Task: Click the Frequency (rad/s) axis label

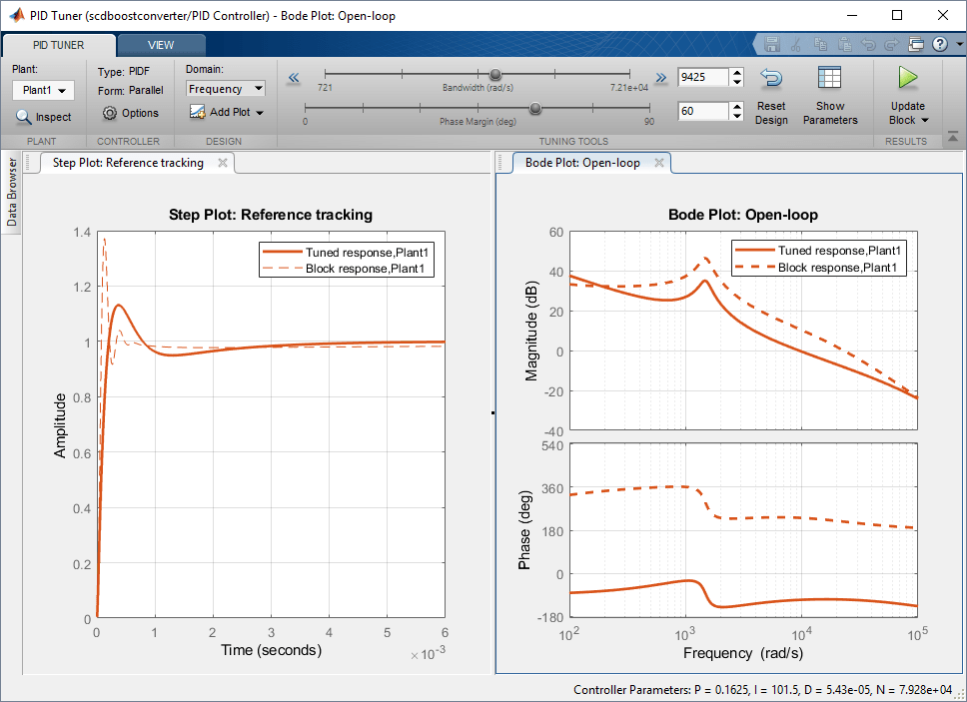Action: click(743, 653)
